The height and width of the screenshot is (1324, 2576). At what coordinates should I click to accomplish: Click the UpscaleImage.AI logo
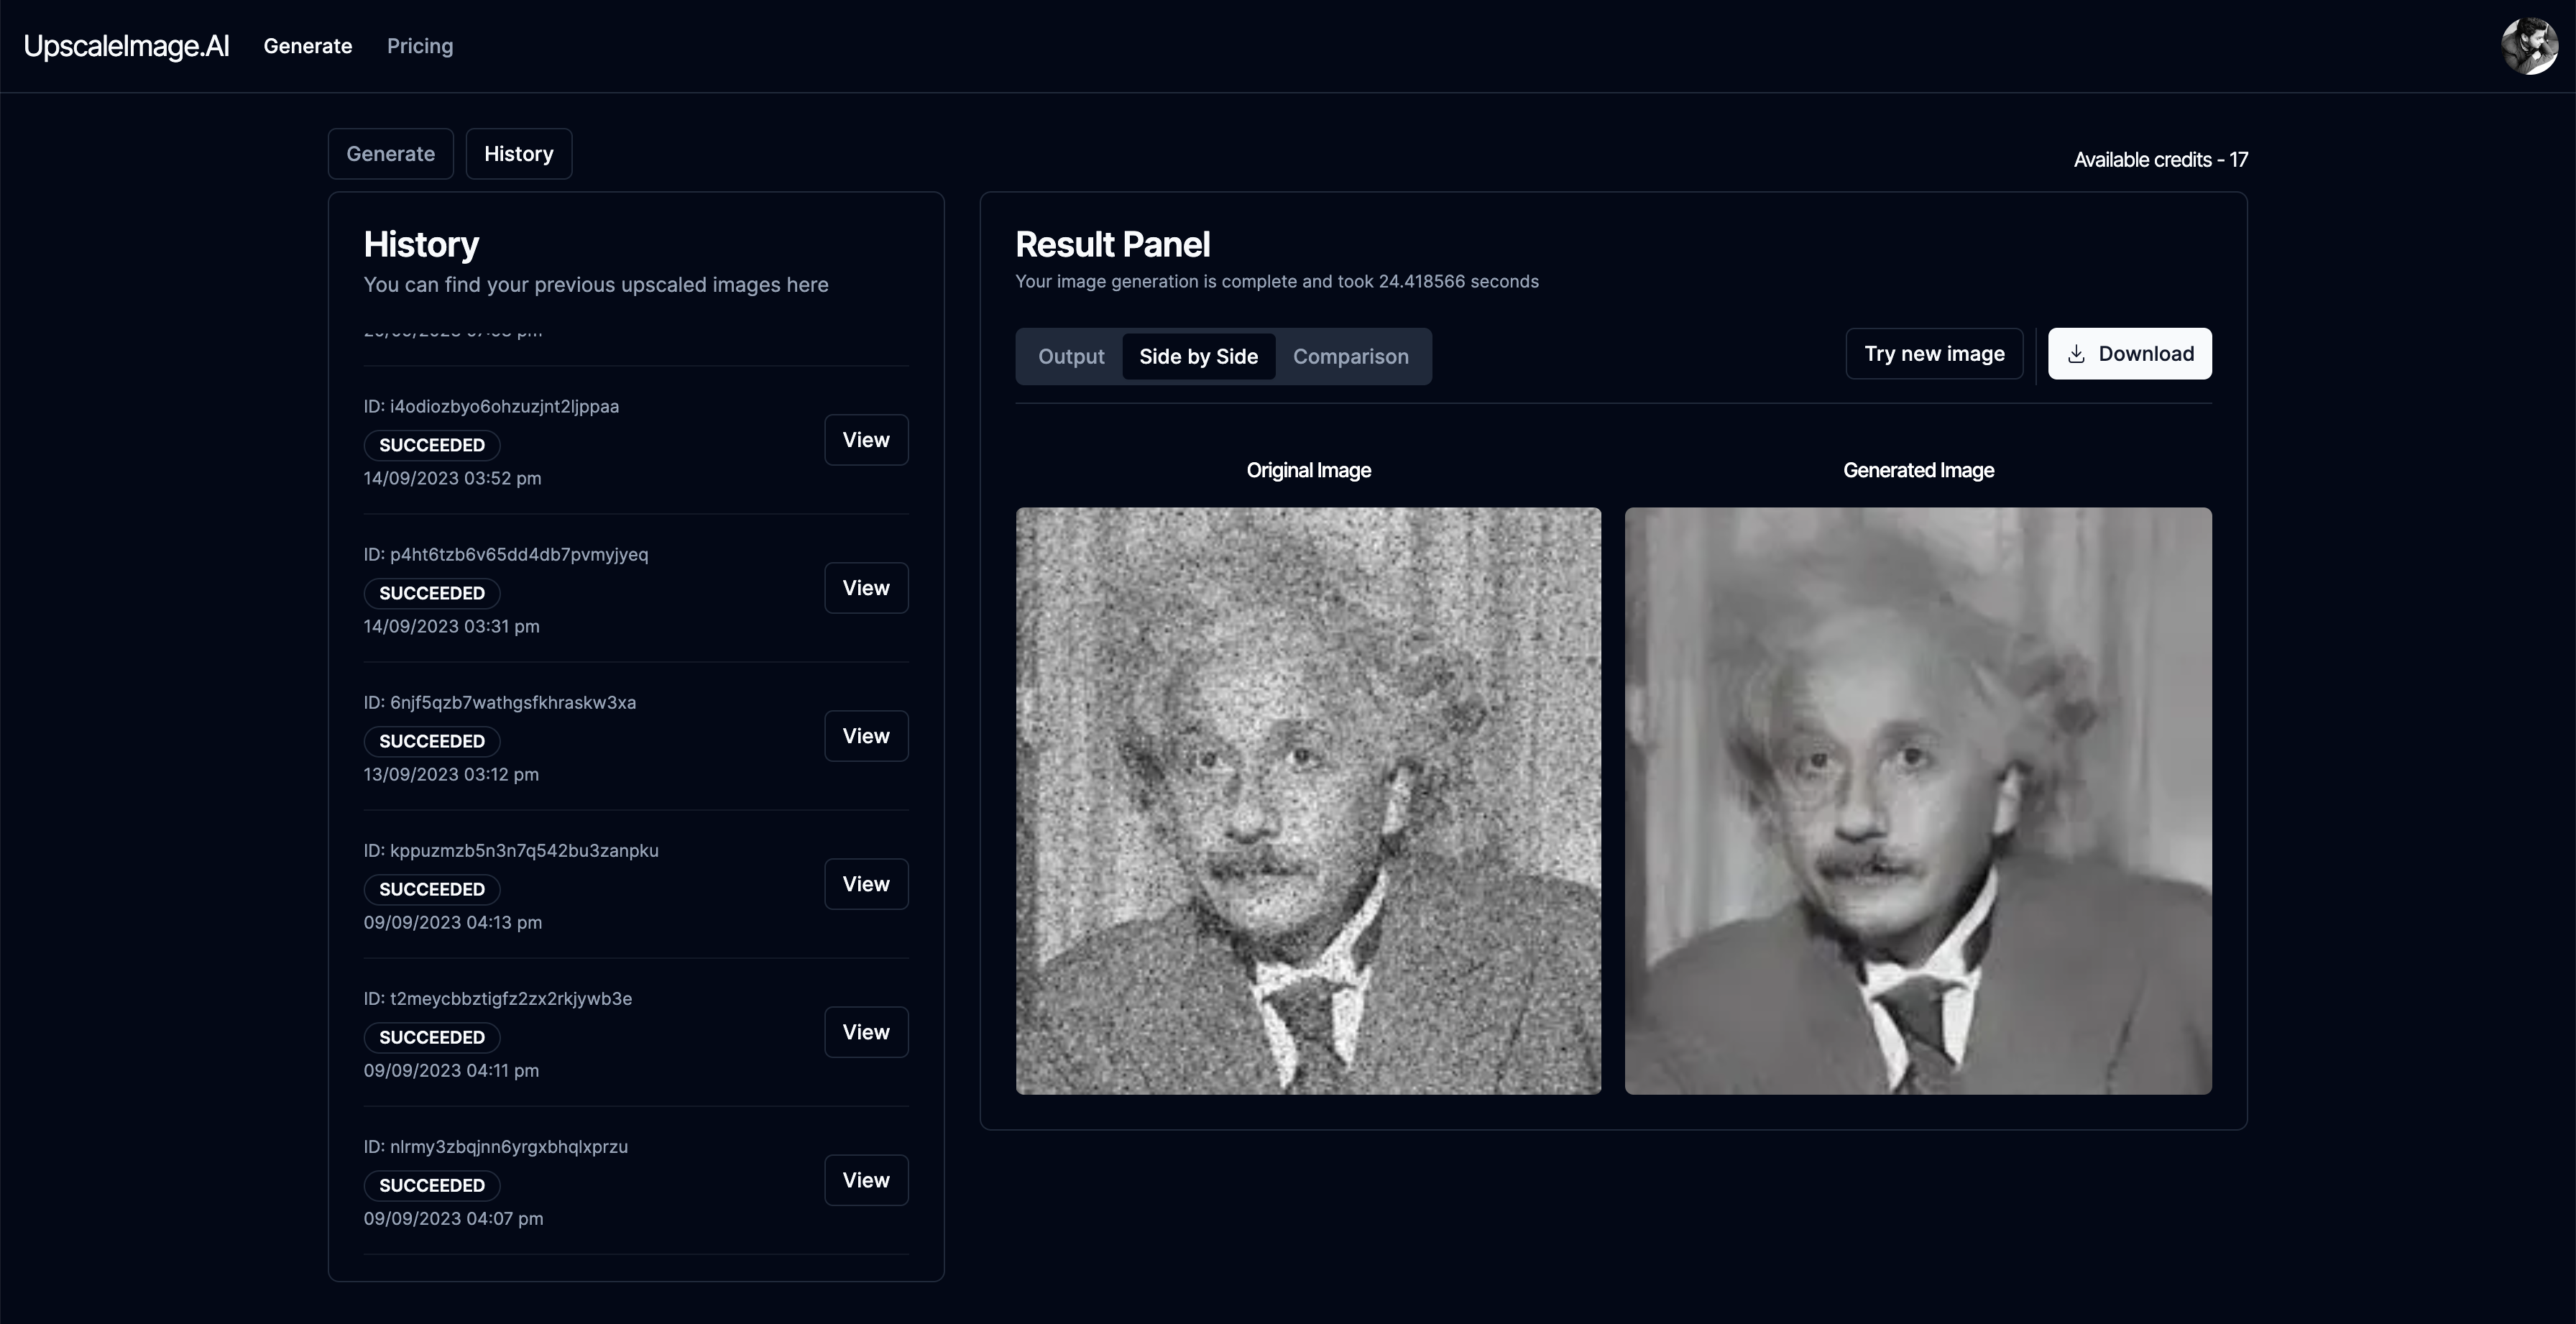click(126, 46)
